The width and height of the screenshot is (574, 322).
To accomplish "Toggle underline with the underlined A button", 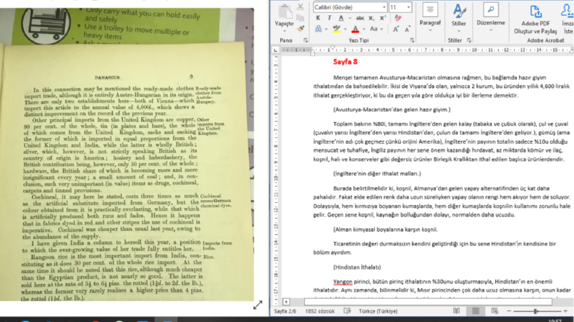I will pos(341,18).
